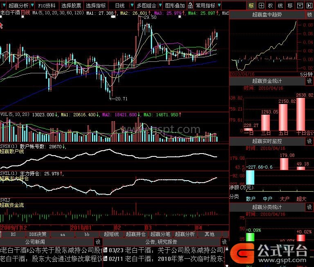Viewport: 314px width, 267px height.
Task: Click the padlock icon beside 图形叠加
Action: pyautogui.click(x=190, y=5)
